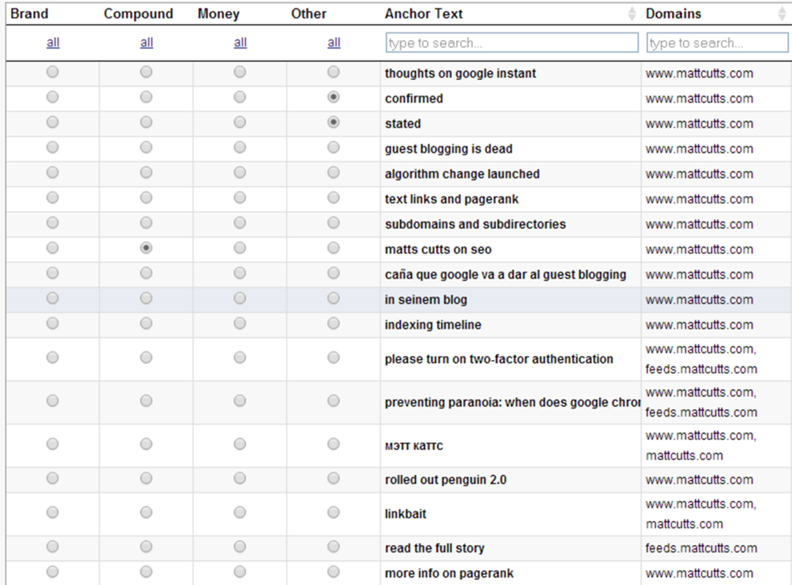The image size is (792, 585).
Task: Set 'read the full story' to Other
Action: (333, 547)
